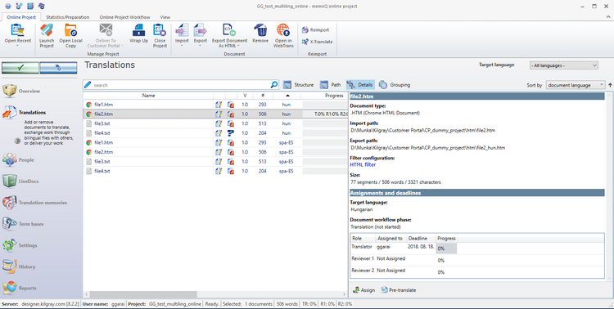Image resolution: width=614 pixels, height=309 pixels.
Task: Click the Import document icon
Action: click(x=182, y=30)
